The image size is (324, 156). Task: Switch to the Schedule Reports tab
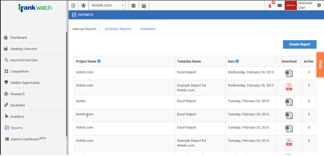coord(118,29)
